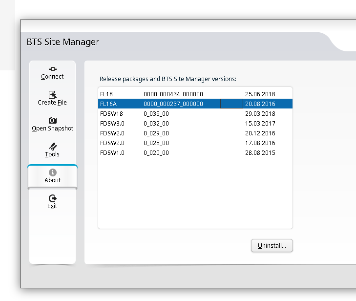Select the FDSW18 package row
356x301 pixels.
[195, 113]
